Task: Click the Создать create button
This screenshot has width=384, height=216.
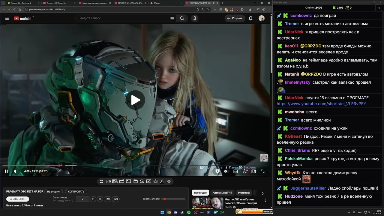Action: click(x=235, y=18)
